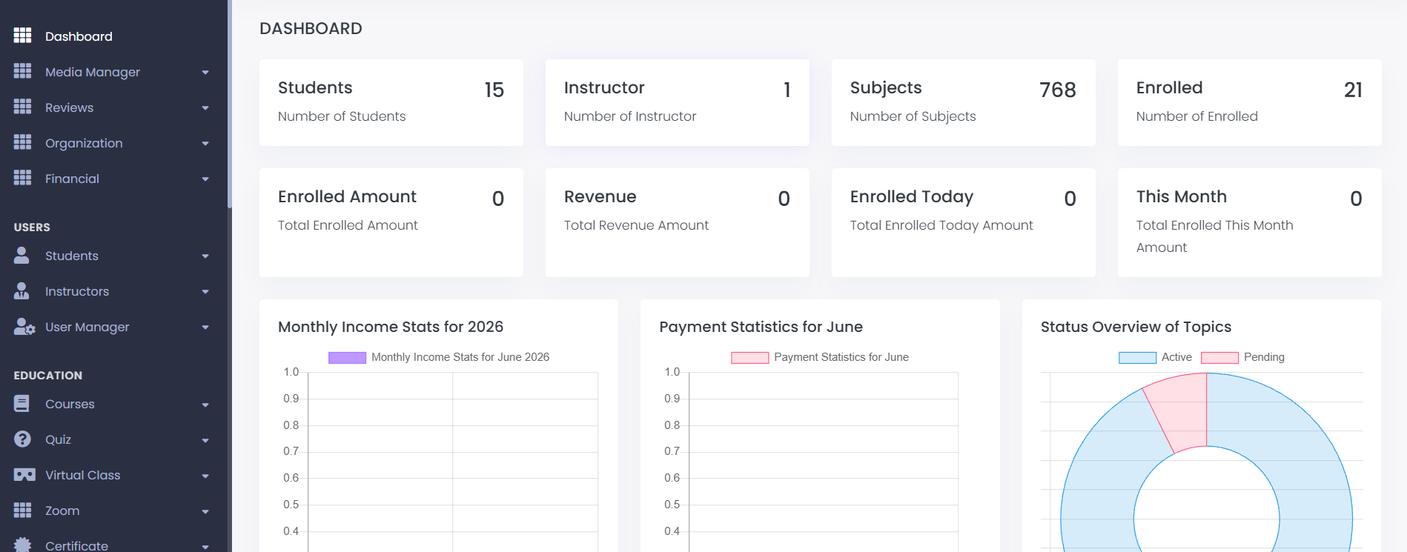Viewport: 1407px width, 552px height.
Task: Open the Reviews menu item
Action: coord(113,107)
